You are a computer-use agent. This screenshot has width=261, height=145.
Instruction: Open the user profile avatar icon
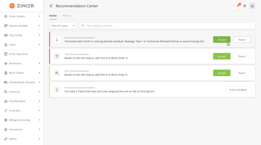(252, 6)
